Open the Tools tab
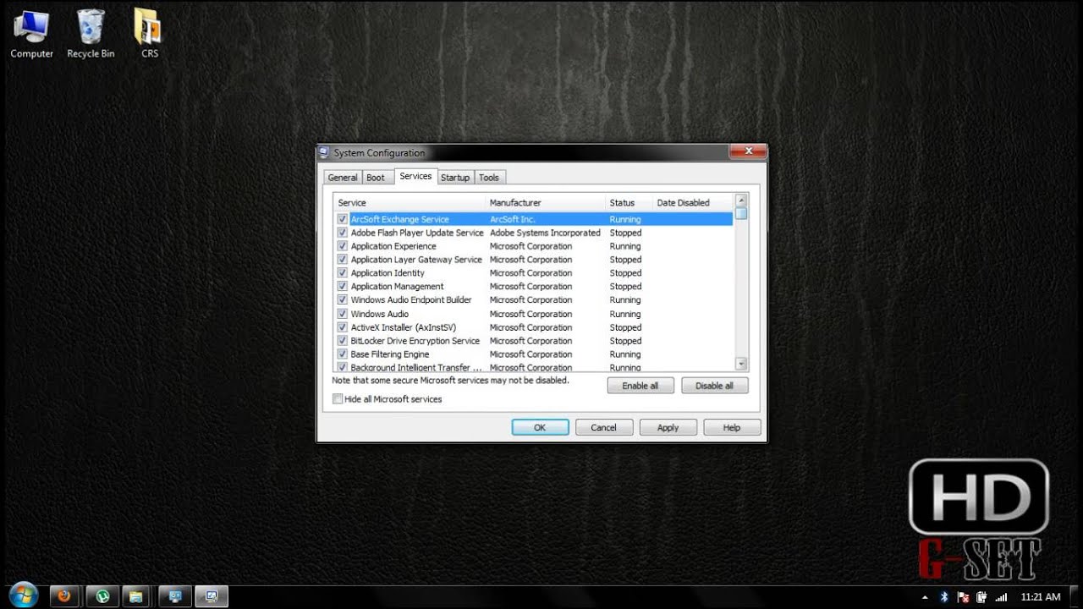This screenshot has height=609, width=1083. click(489, 178)
